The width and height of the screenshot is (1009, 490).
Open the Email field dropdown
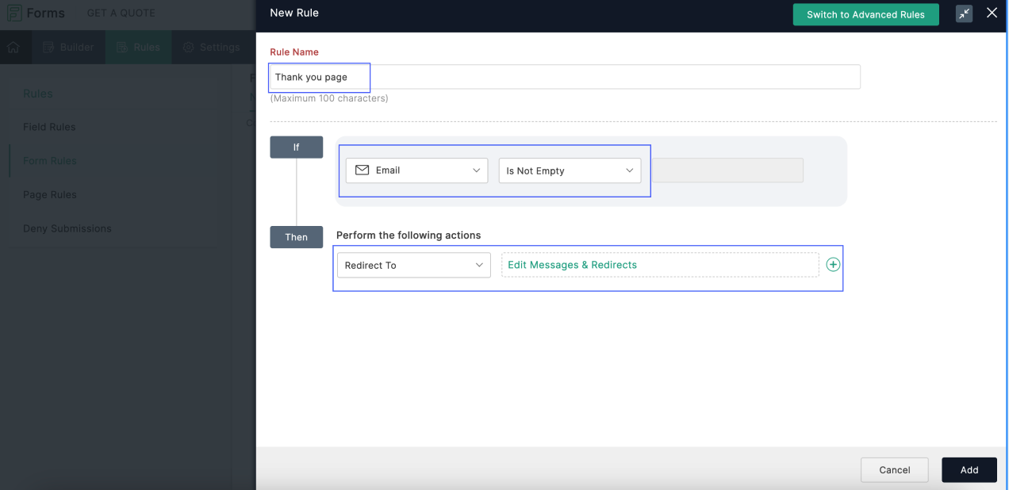tap(416, 170)
